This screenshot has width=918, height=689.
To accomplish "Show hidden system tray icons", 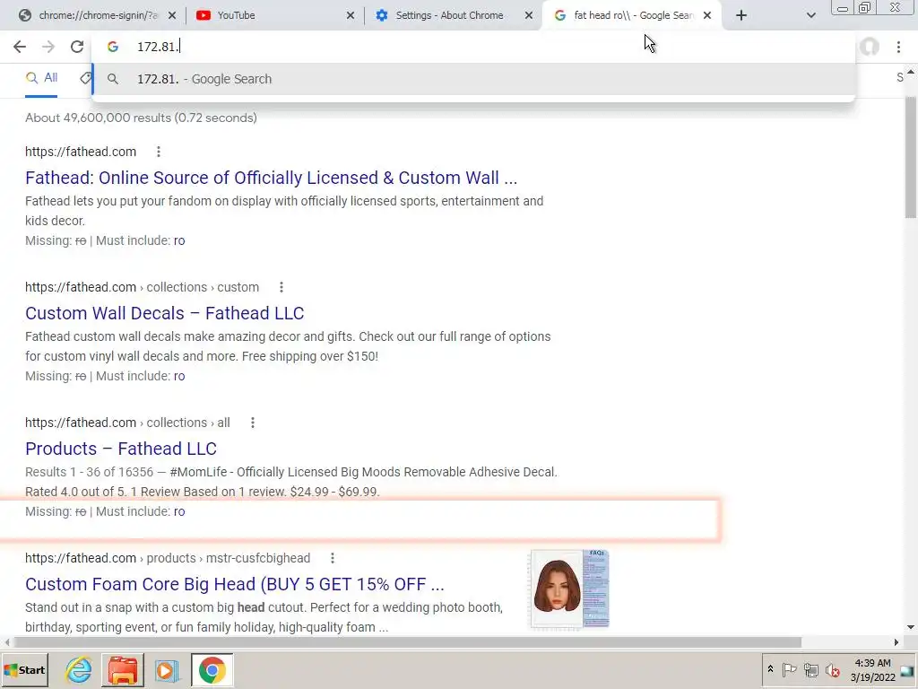I will click(770, 669).
